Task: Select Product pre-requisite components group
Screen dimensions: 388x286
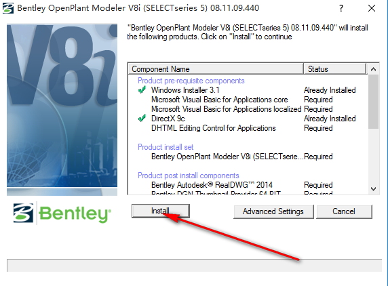Action: click(x=191, y=81)
